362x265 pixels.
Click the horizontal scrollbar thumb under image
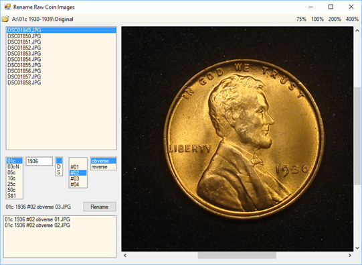[237, 256]
